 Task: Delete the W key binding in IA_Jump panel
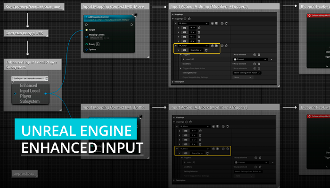click(x=199, y=28)
